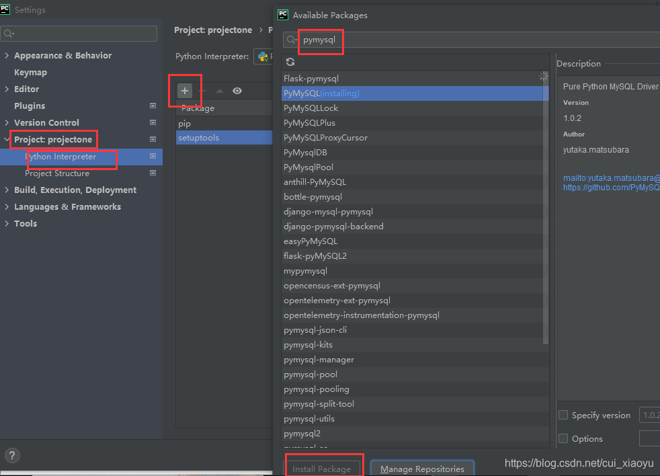Select mypymysql in package list
This screenshot has height=476, width=660.
[415, 271]
